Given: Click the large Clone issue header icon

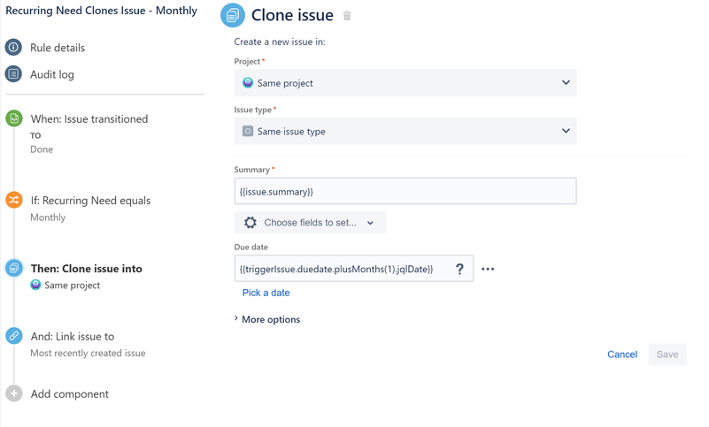Looking at the screenshot, I should (233, 15).
